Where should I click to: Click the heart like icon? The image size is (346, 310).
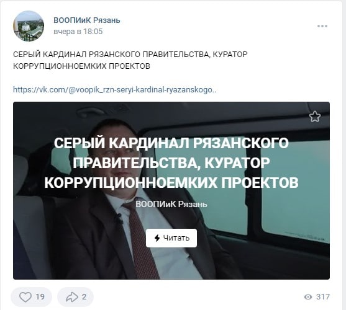click(x=25, y=297)
